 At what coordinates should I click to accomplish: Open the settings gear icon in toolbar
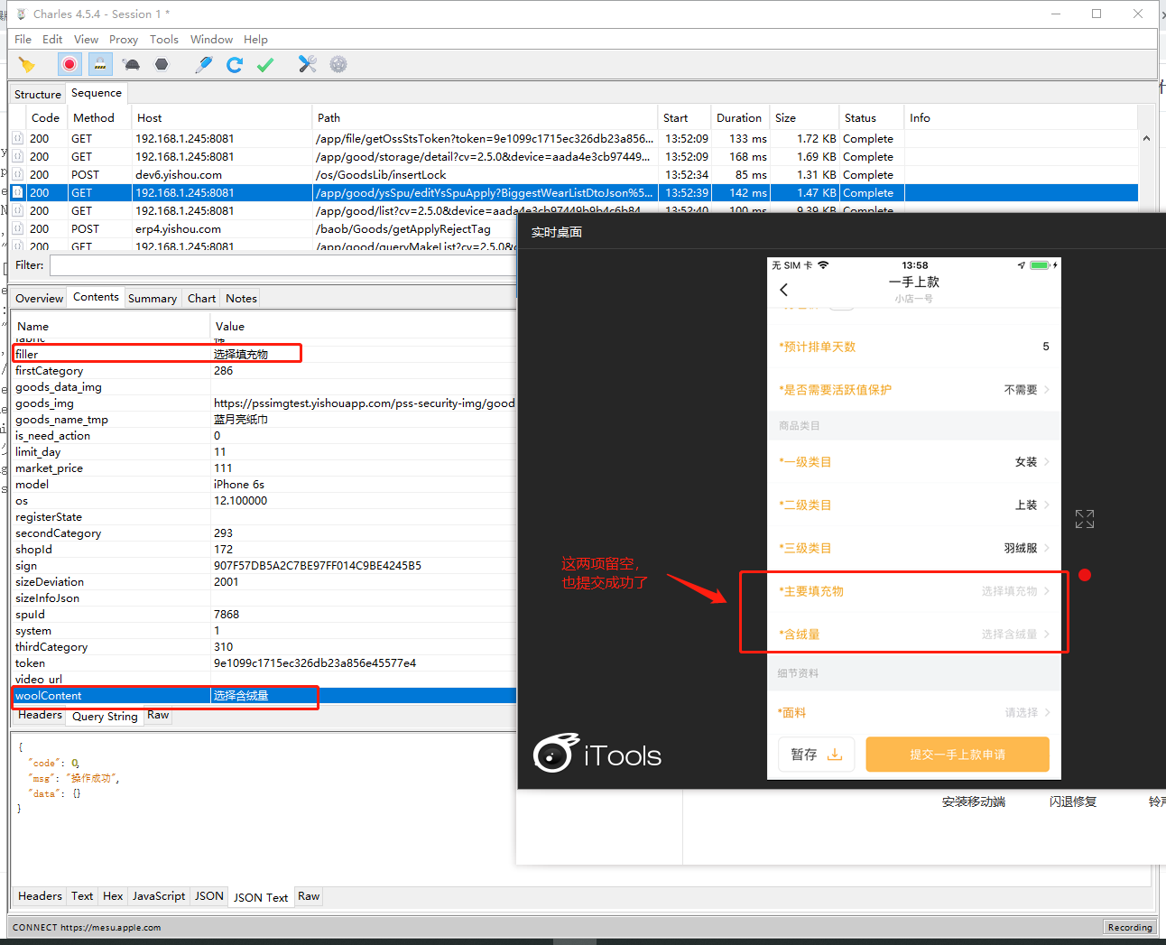click(338, 64)
